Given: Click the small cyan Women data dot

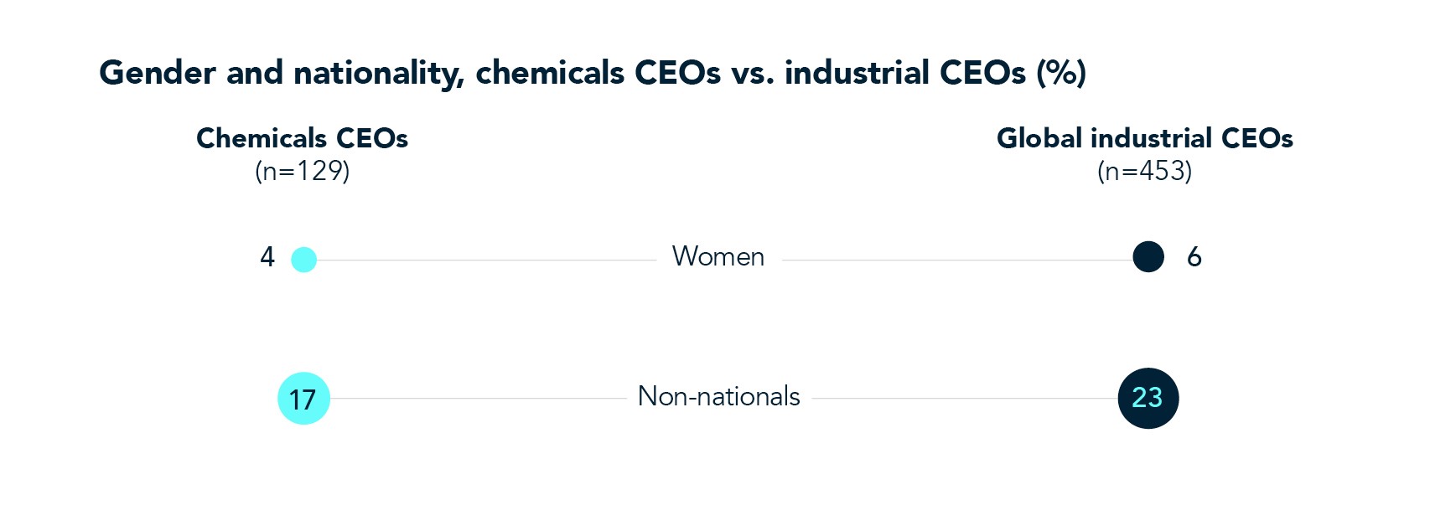Looking at the screenshot, I should pyautogui.click(x=303, y=260).
